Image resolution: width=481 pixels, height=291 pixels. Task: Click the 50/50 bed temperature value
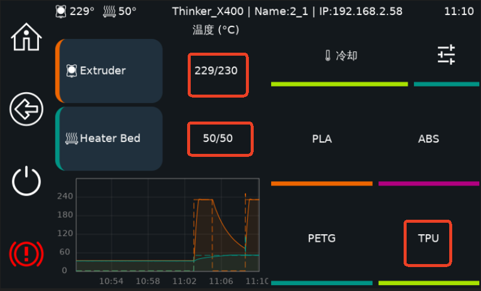pyautogui.click(x=218, y=138)
